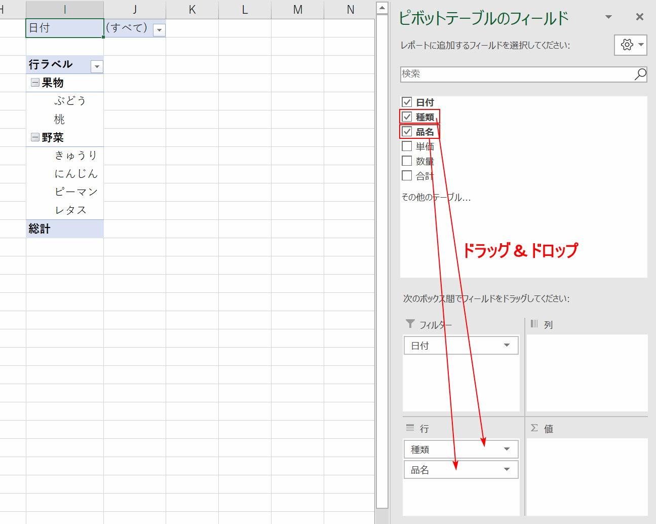Open the task pane options arrow
Screen dimensions: 656x524
point(608,17)
